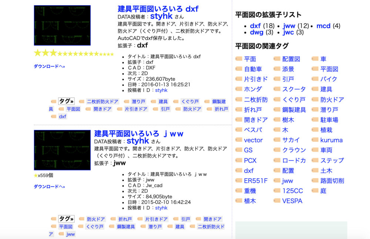This screenshot has width=370, height=239.
Task: Click the tag icon next to ホンダ
Action: (239, 89)
